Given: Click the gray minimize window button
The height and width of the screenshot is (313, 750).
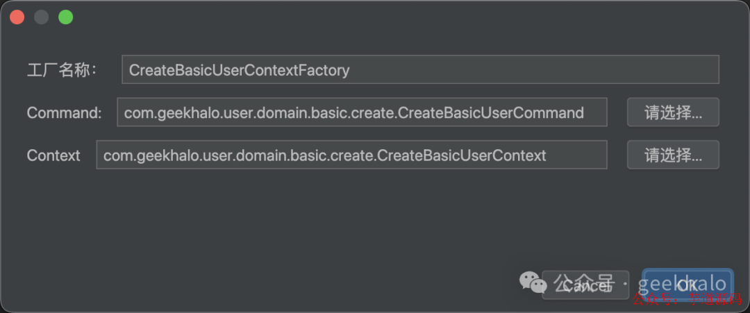Looking at the screenshot, I should (x=42, y=17).
